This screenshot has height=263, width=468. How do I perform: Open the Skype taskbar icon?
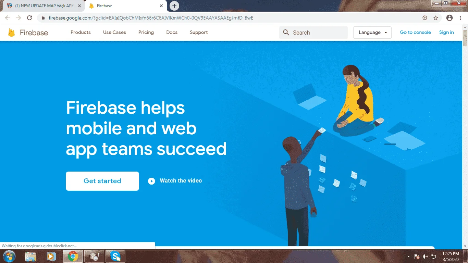[115, 256]
